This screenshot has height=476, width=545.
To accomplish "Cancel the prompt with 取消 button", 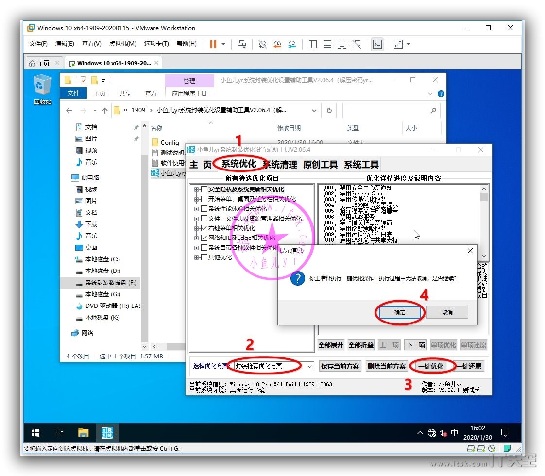I will [x=447, y=312].
